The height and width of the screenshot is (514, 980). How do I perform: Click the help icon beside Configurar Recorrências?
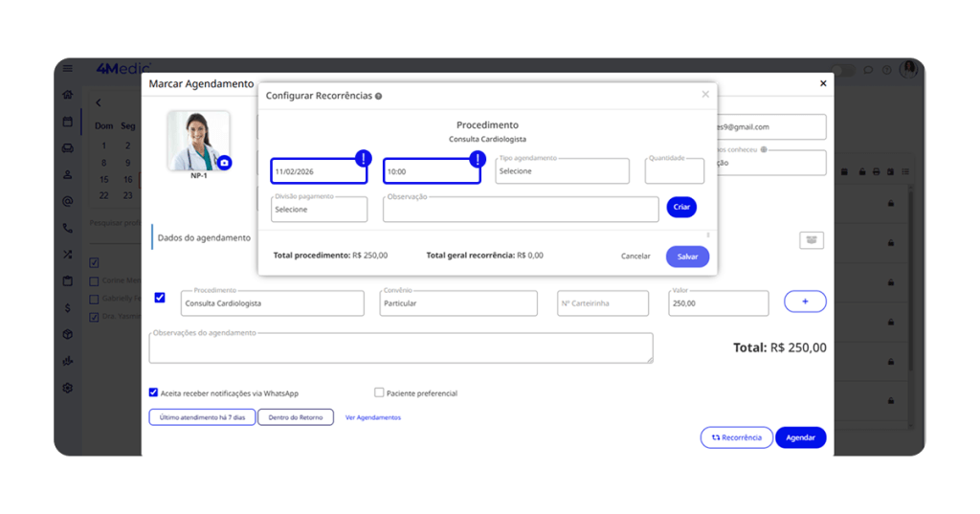coord(379,97)
